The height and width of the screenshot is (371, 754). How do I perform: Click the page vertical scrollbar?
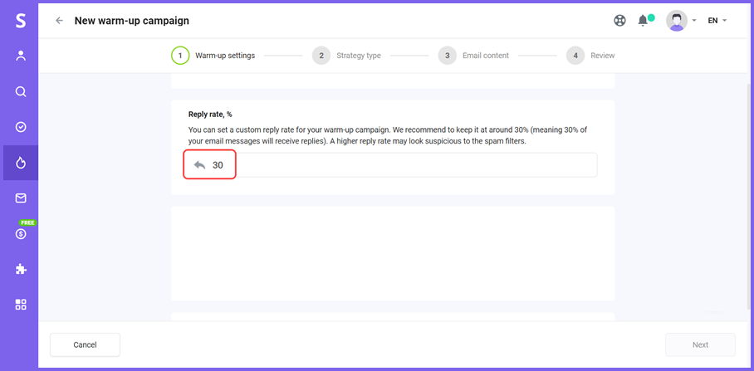[x=750, y=196]
